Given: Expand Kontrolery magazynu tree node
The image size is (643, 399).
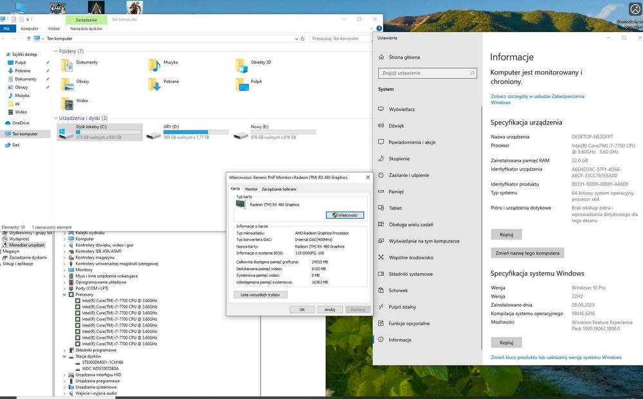Looking at the screenshot, I should 64,258.
